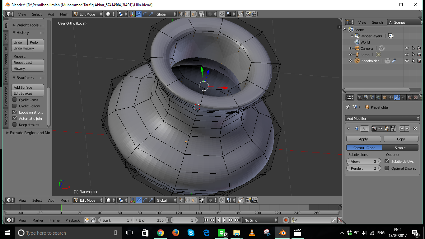Click OpenGL render image icon above the timeline
Viewport: 425px width, 239px height.
248,200
